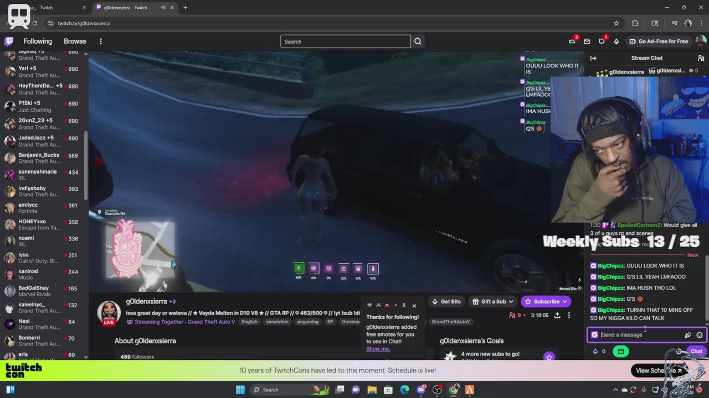Select the pcgaming tag

point(308,322)
